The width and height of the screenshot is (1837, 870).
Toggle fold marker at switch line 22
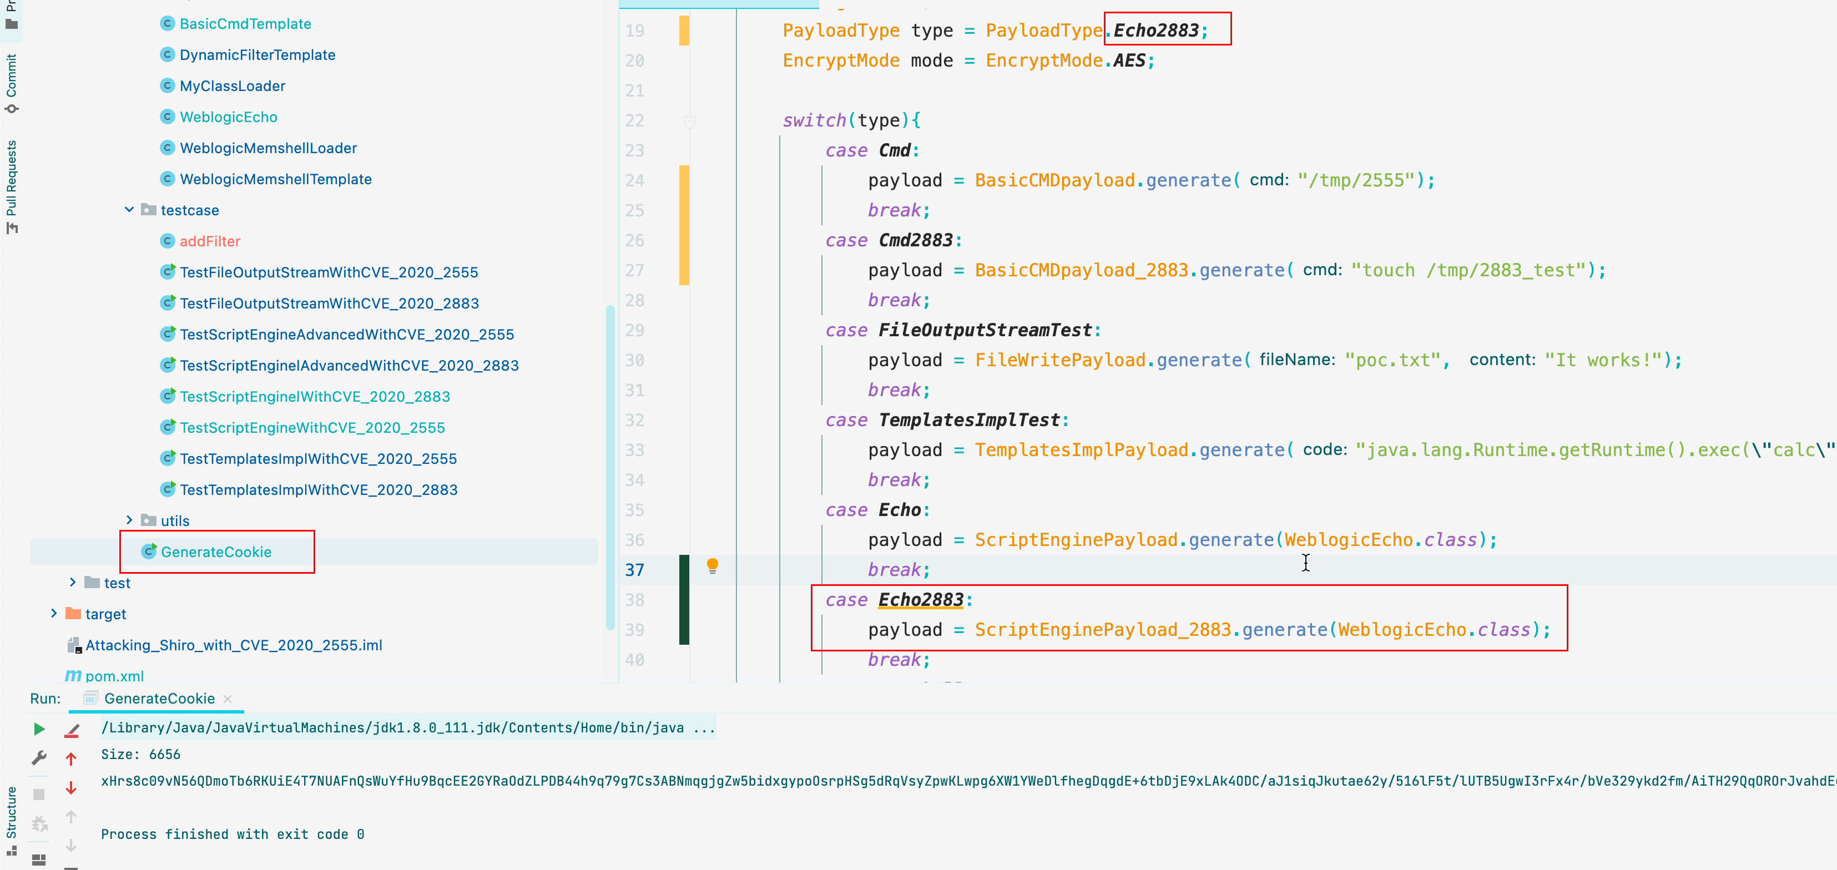[690, 121]
